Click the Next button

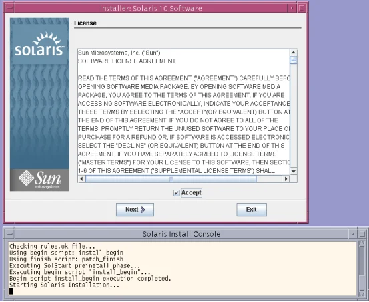[135, 210]
